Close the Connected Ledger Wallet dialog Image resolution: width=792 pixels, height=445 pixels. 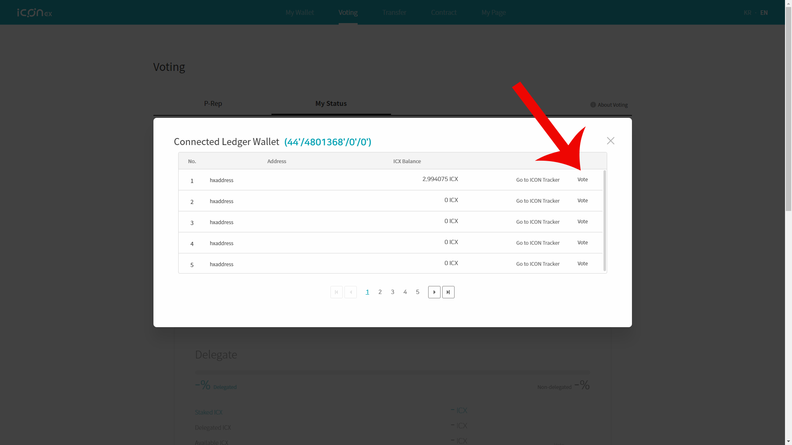point(610,141)
